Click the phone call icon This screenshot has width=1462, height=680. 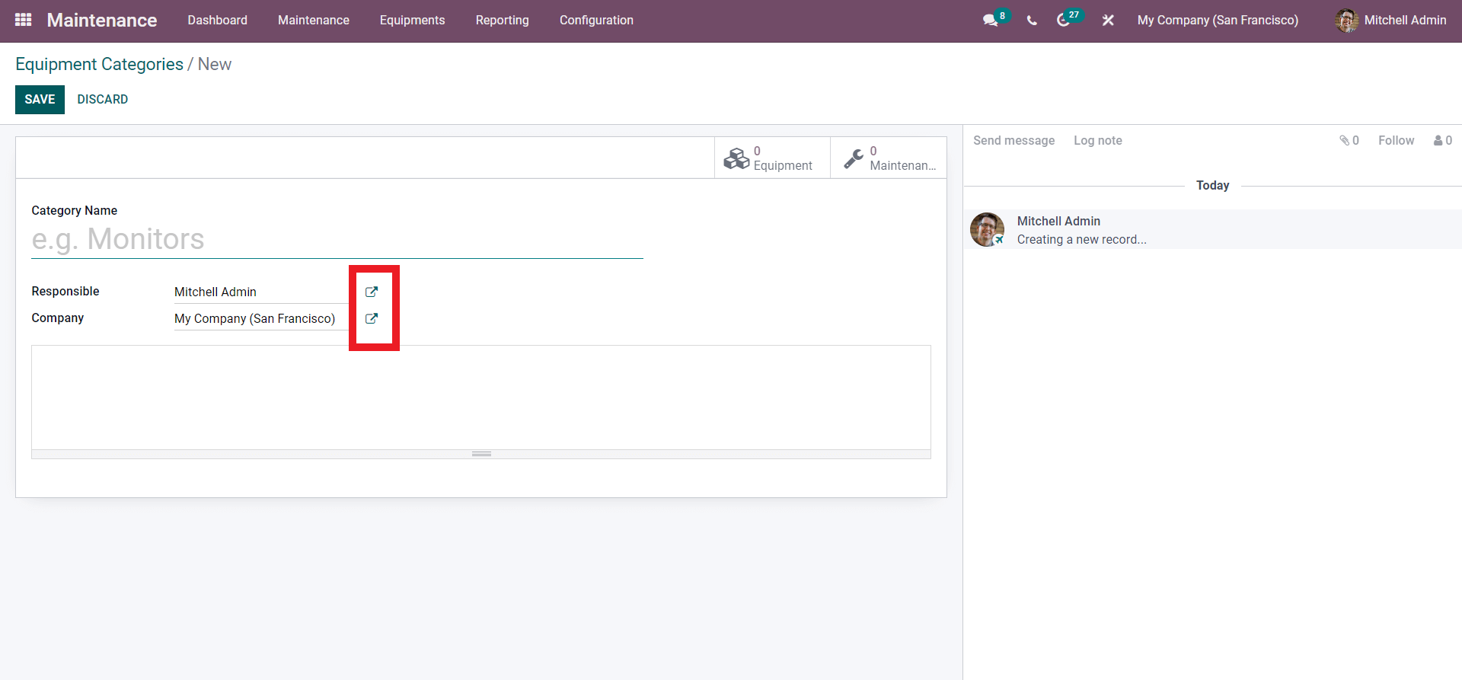(x=1032, y=21)
